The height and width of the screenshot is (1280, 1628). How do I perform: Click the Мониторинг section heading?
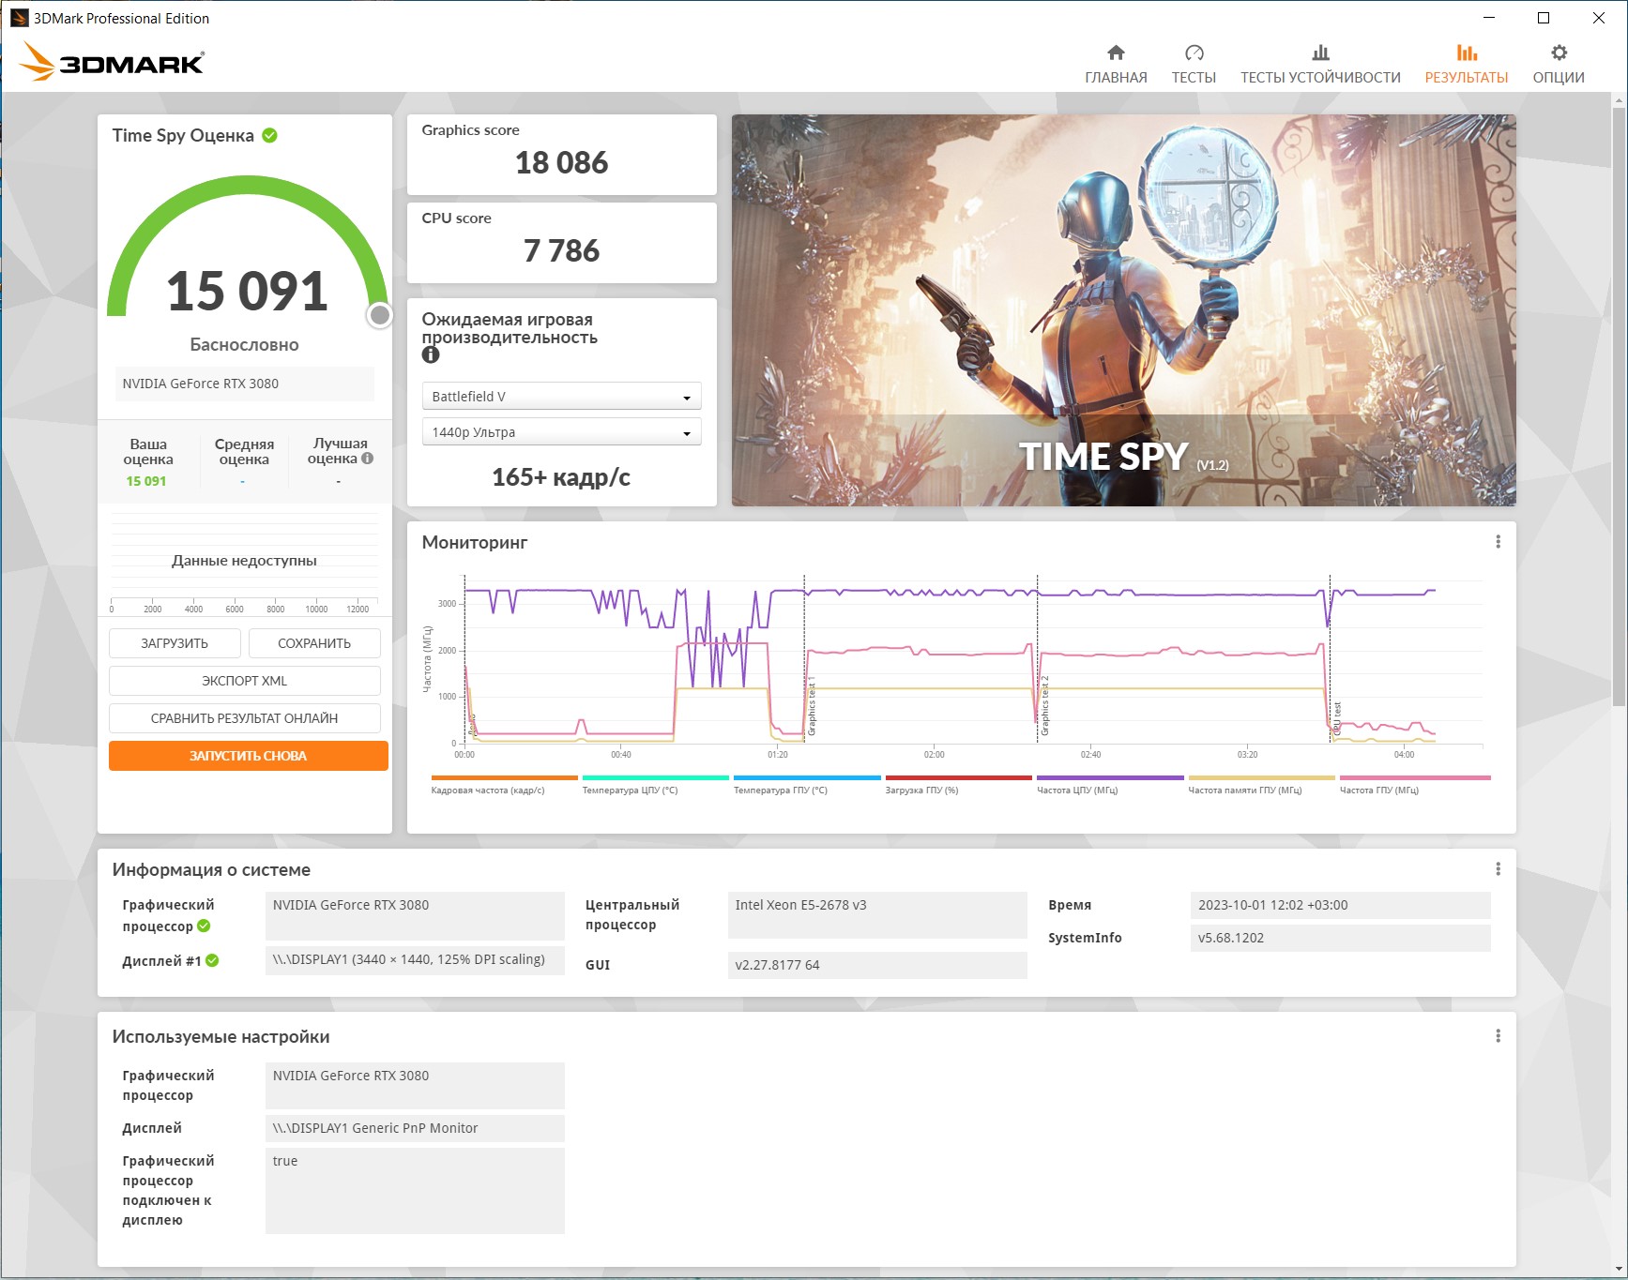pyautogui.click(x=475, y=542)
